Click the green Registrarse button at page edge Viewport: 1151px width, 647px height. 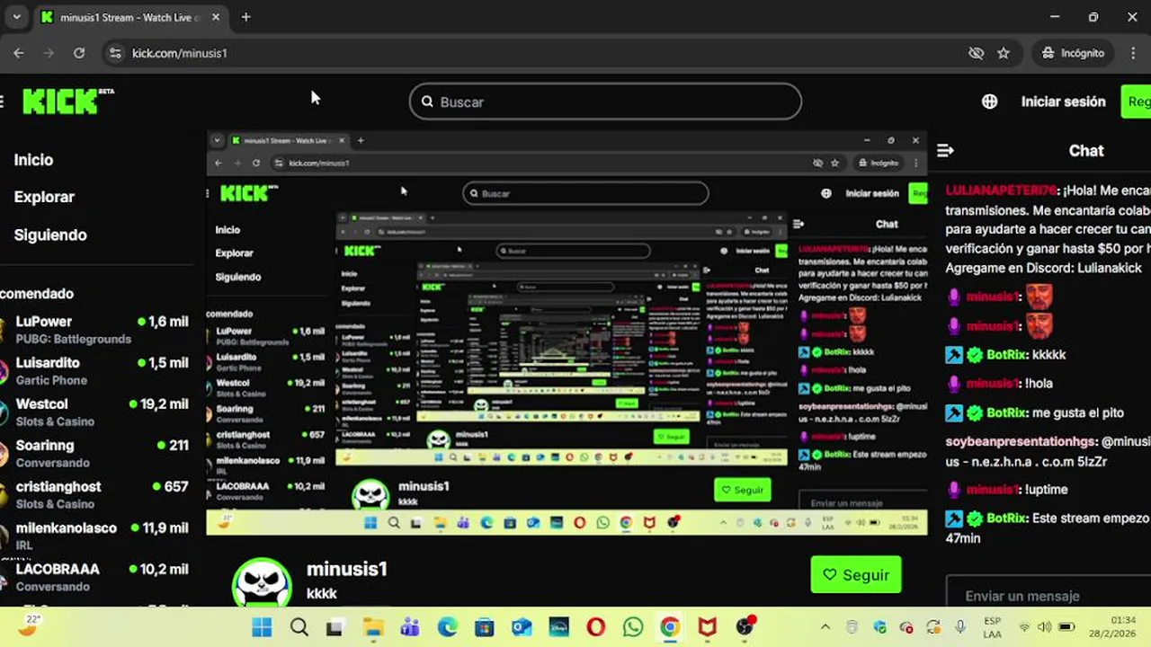pos(1136,102)
